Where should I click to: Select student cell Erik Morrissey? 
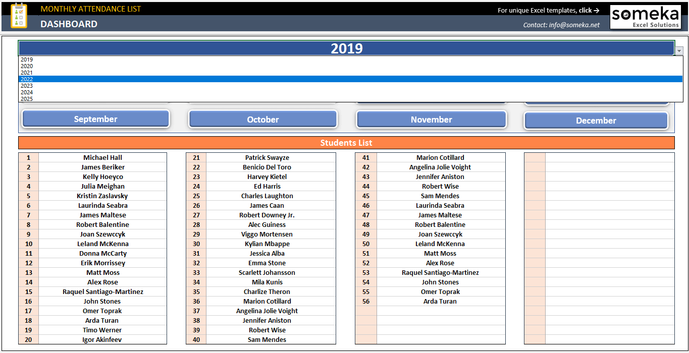102,263
